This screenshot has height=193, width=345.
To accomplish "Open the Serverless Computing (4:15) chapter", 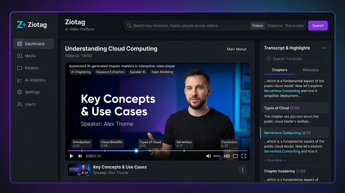I will pyautogui.click(x=294, y=133).
